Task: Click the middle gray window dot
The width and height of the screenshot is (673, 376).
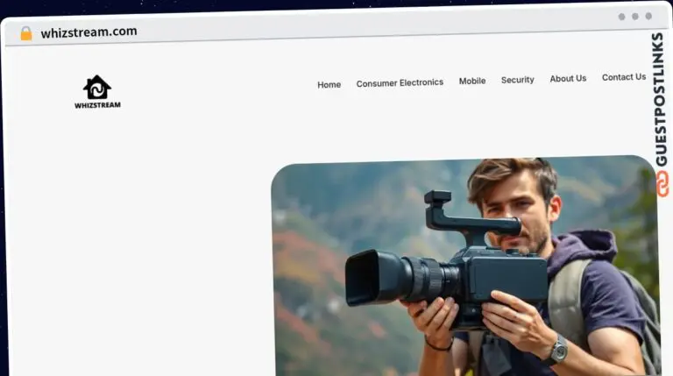Action: click(634, 16)
